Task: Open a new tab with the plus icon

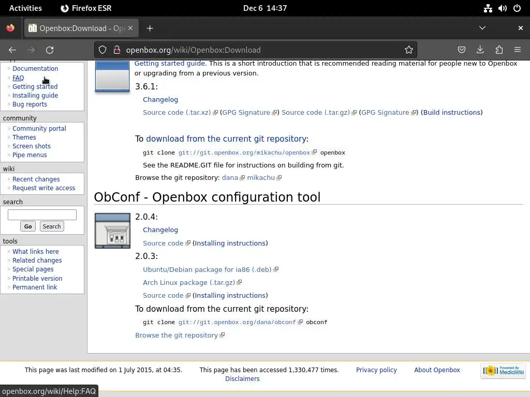Action: pyautogui.click(x=150, y=28)
